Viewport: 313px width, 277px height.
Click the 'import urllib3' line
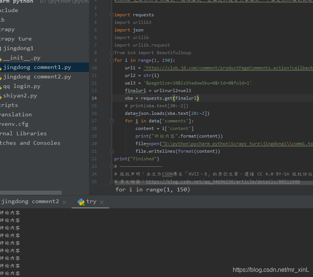133,22
